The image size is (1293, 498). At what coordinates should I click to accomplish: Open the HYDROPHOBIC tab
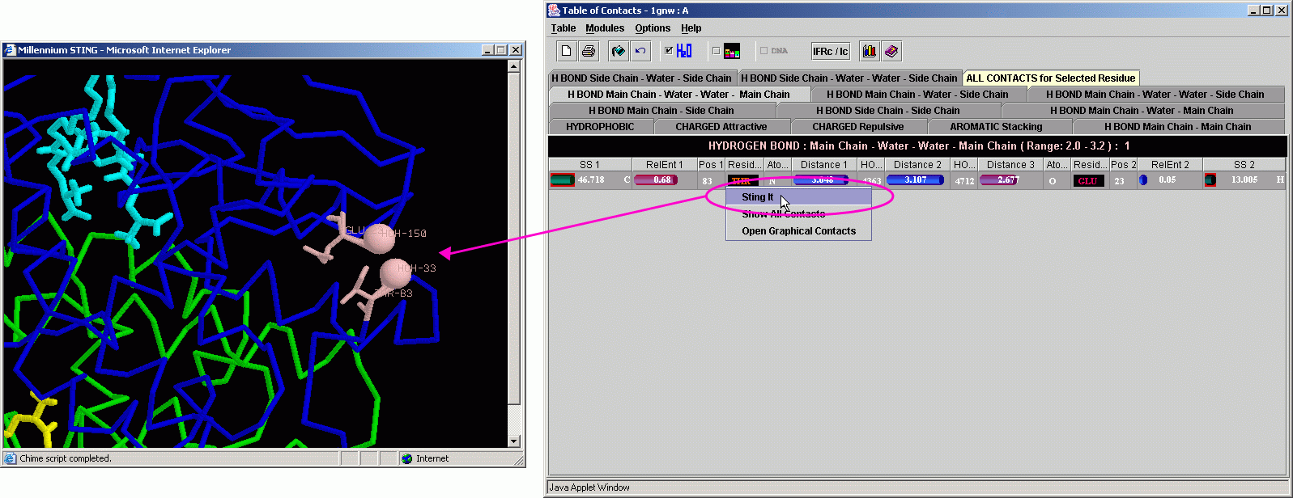pos(600,127)
